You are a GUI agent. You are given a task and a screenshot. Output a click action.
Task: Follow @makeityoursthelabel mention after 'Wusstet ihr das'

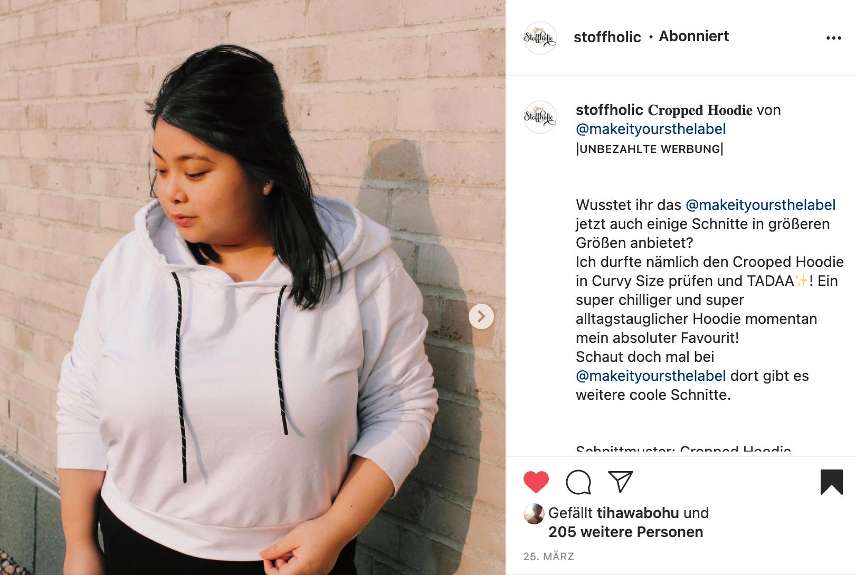click(x=760, y=205)
